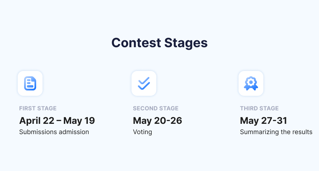Click the double checkmark voting icon
The image size is (319, 171).
144,83
